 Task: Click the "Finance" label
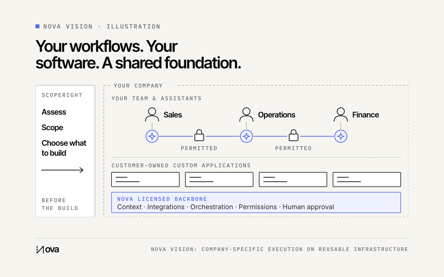tap(365, 115)
